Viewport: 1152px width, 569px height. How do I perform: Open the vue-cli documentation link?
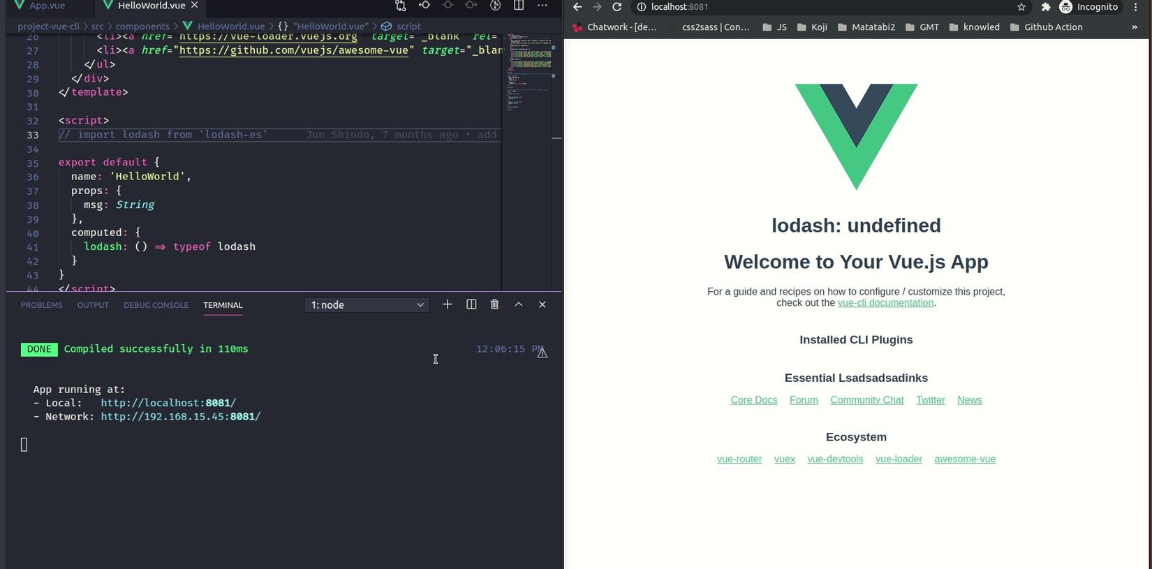point(885,303)
